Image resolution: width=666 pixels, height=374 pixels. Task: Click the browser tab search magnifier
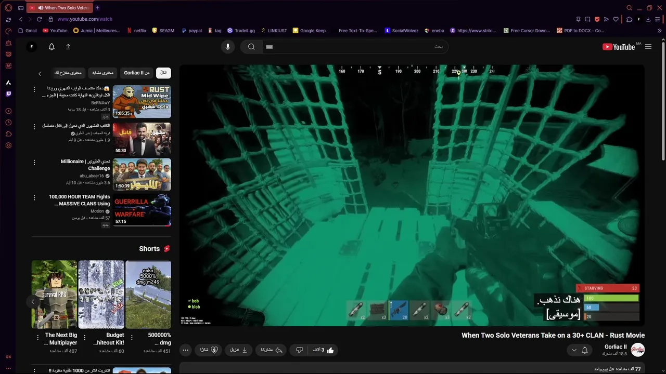pos(629,8)
